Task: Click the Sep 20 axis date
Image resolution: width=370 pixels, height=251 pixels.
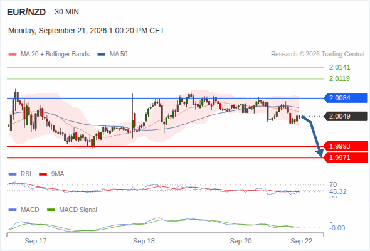Action: [x=241, y=241]
